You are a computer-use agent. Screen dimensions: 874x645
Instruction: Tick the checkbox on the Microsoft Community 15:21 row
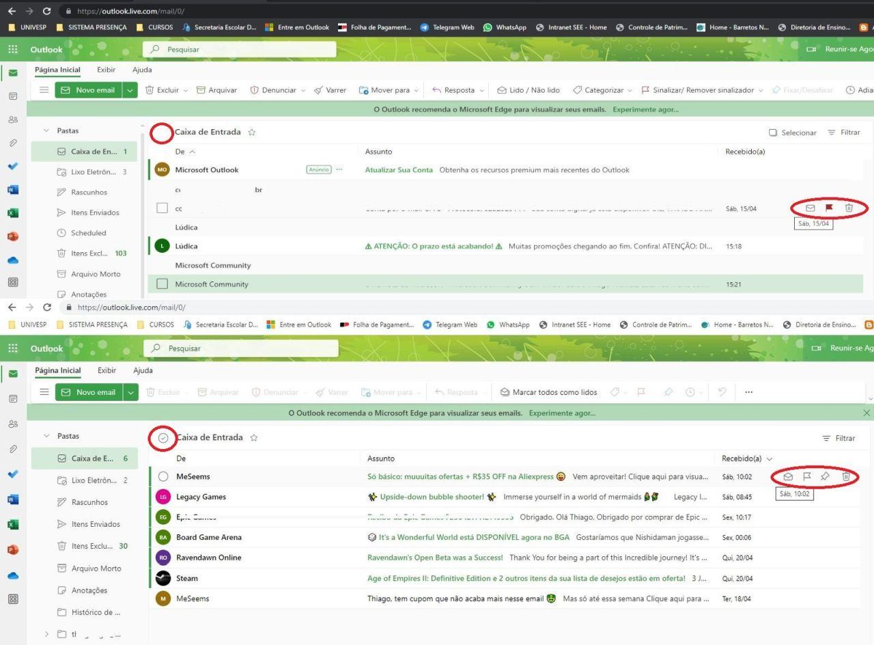pyautogui.click(x=162, y=284)
